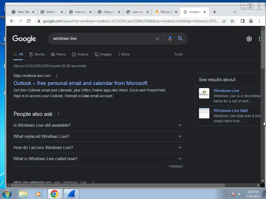The width and height of the screenshot is (266, 199).
Task: Open options dots beside People also ask
Action: [x=58, y=114]
